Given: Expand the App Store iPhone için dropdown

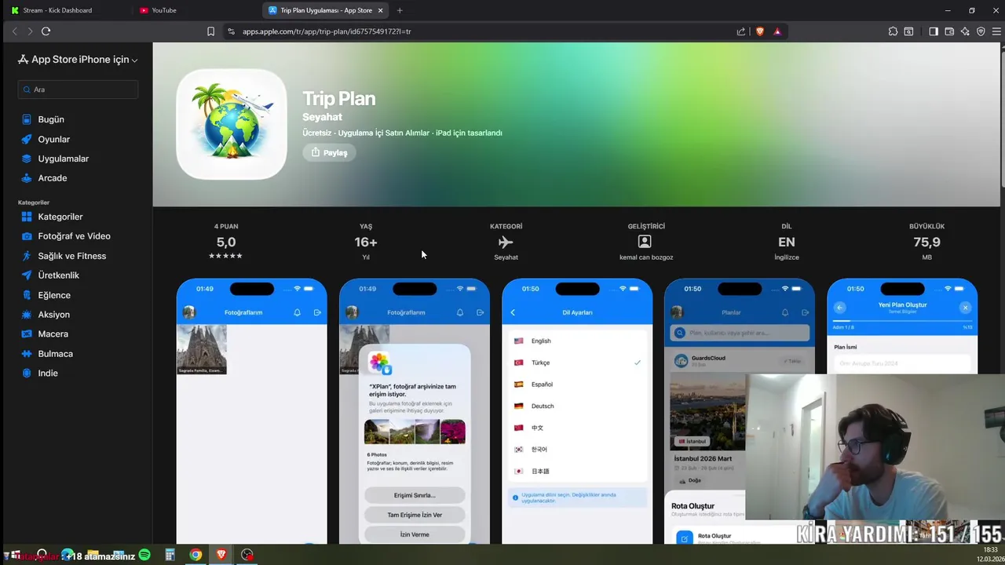Looking at the screenshot, I should (78, 60).
